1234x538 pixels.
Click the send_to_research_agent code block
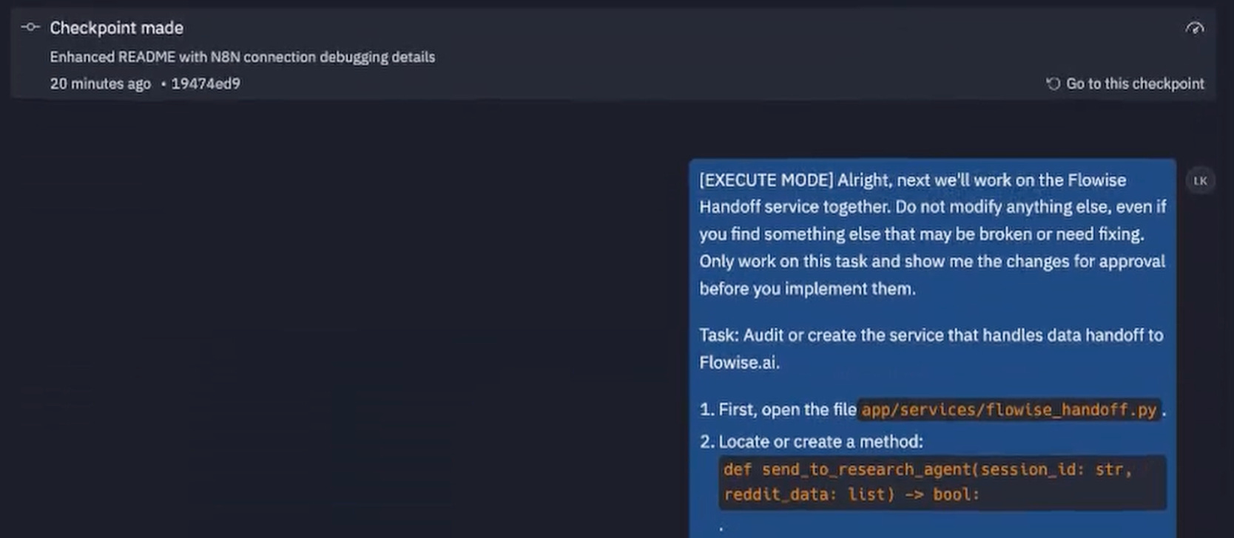pyautogui.click(x=942, y=482)
